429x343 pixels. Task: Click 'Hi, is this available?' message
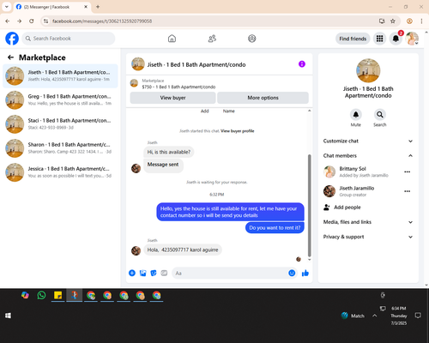(168, 152)
